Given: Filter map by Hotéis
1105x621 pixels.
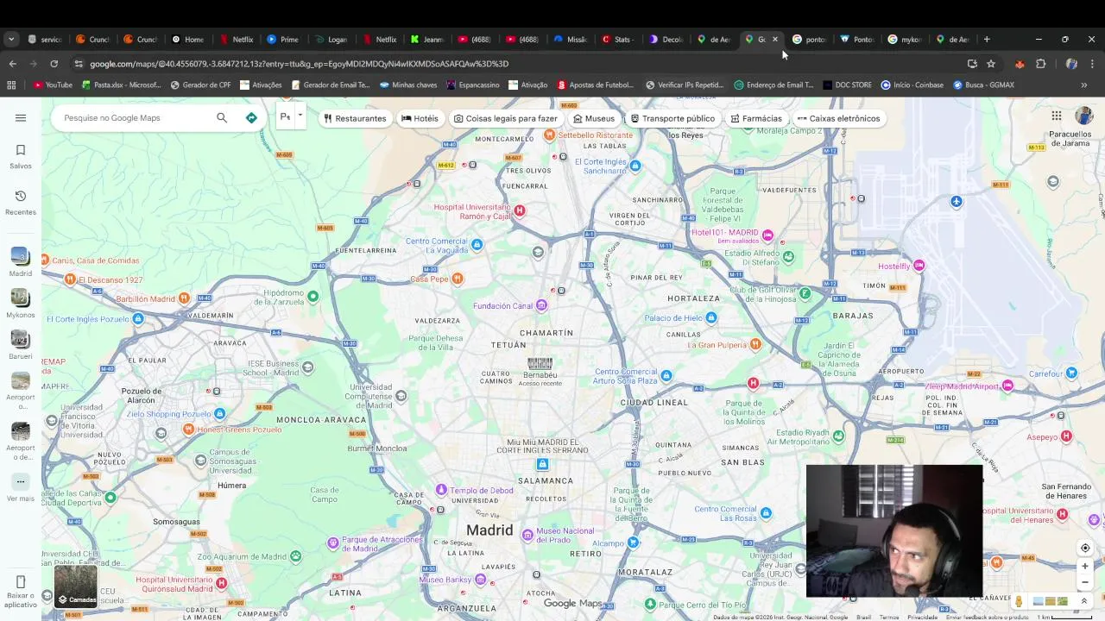Looking at the screenshot, I should click(420, 118).
